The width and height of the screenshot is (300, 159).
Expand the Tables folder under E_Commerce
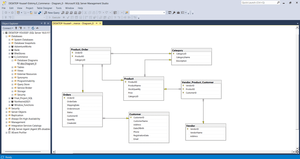(x=13, y=67)
